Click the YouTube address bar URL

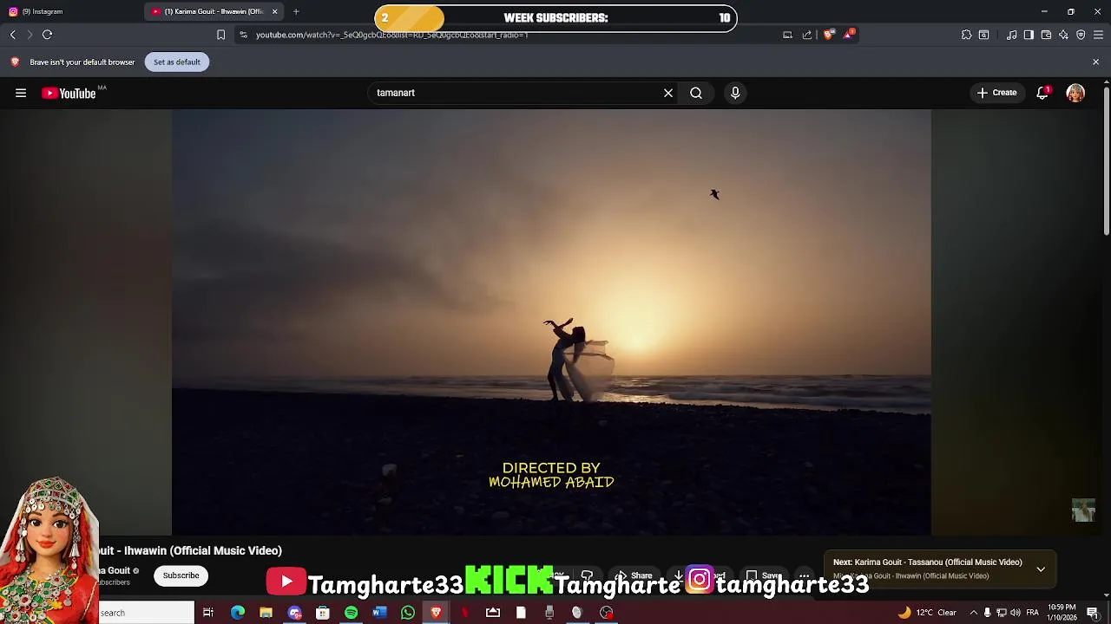[x=391, y=35]
